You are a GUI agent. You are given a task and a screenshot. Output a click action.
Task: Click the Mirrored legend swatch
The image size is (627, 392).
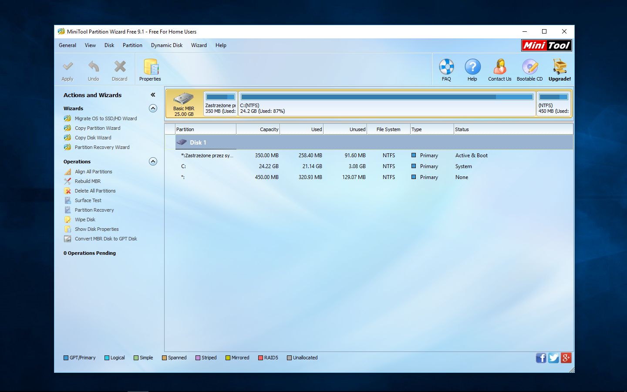tap(228, 358)
